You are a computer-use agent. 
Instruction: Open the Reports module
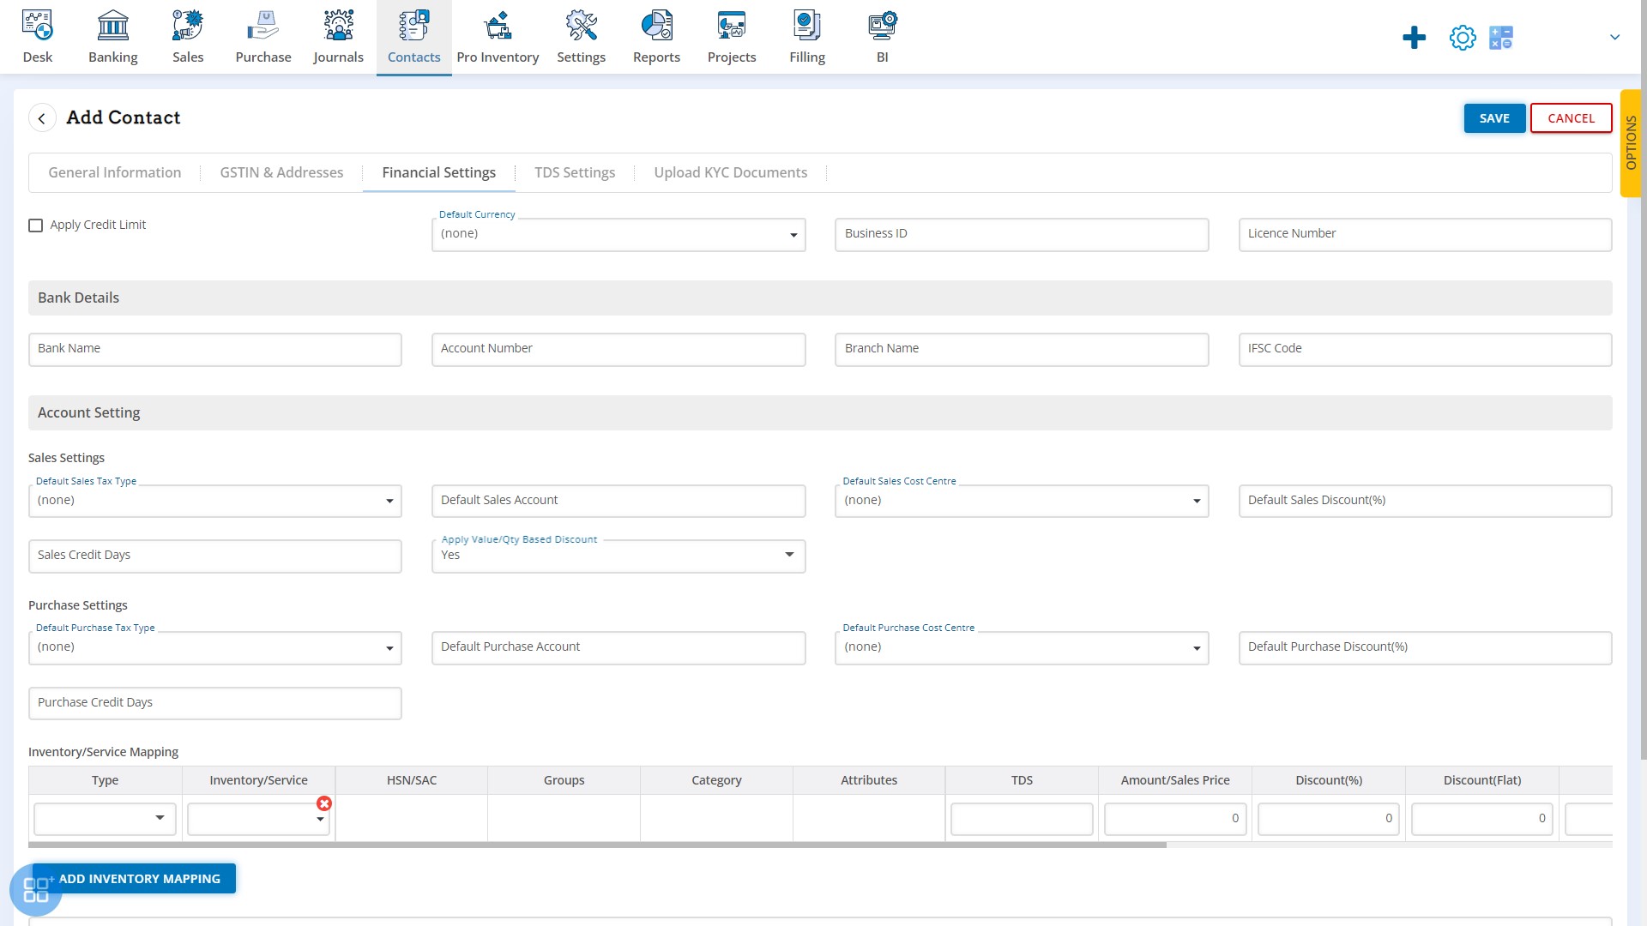click(657, 36)
